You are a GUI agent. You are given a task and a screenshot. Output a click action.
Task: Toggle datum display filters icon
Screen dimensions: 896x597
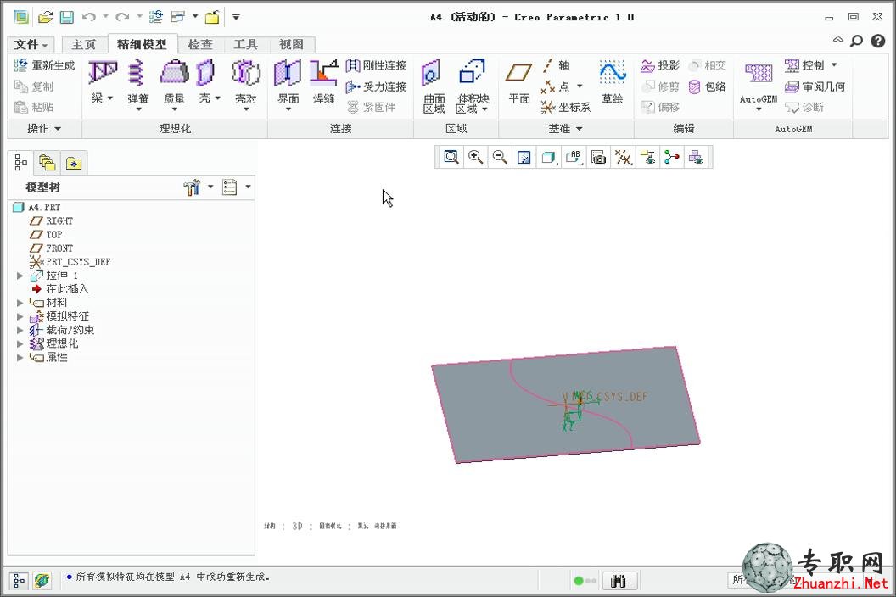(623, 157)
